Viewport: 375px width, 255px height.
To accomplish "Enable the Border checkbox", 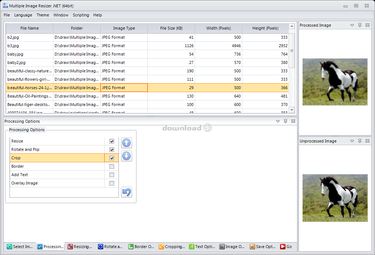I will click(x=112, y=166).
